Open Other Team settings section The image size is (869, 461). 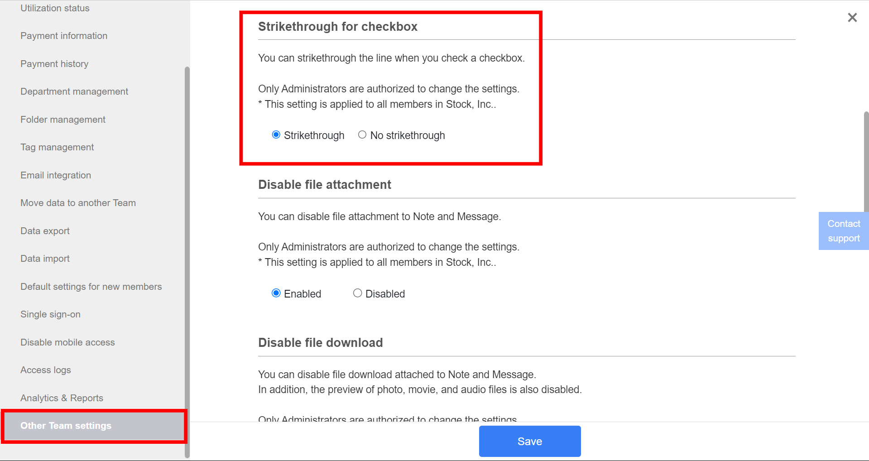(66, 426)
